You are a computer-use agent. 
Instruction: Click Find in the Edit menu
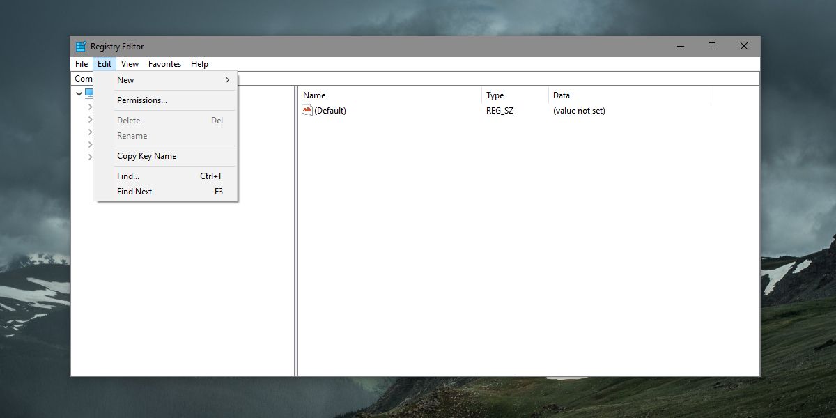tap(127, 176)
